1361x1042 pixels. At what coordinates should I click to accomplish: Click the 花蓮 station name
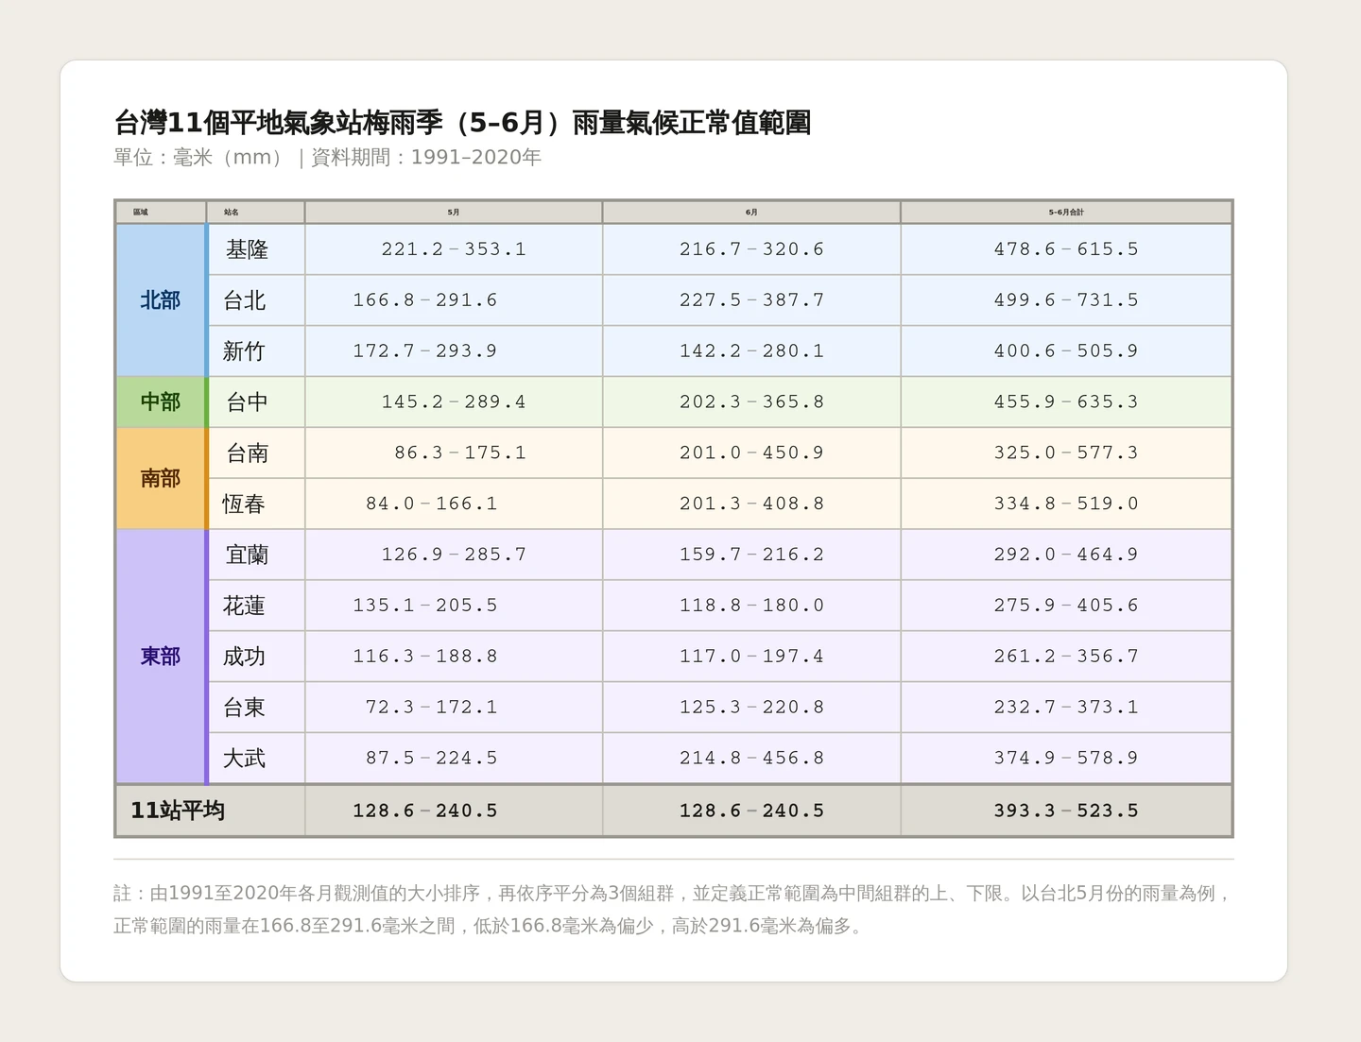245,606
